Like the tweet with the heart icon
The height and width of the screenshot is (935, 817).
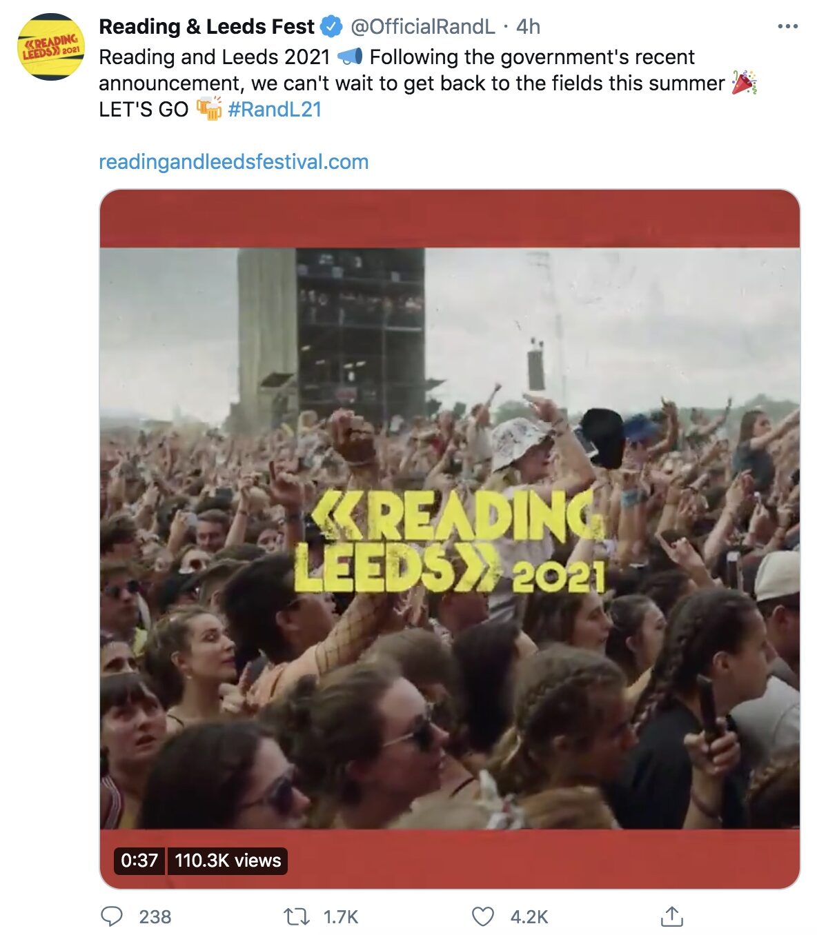pyautogui.click(x=482, y=916)
